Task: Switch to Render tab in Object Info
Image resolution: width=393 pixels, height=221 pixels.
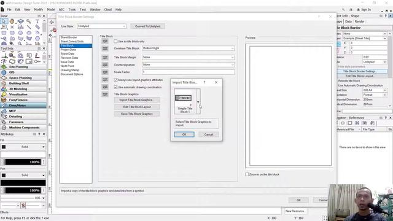Action: click(x=359, y=21)
